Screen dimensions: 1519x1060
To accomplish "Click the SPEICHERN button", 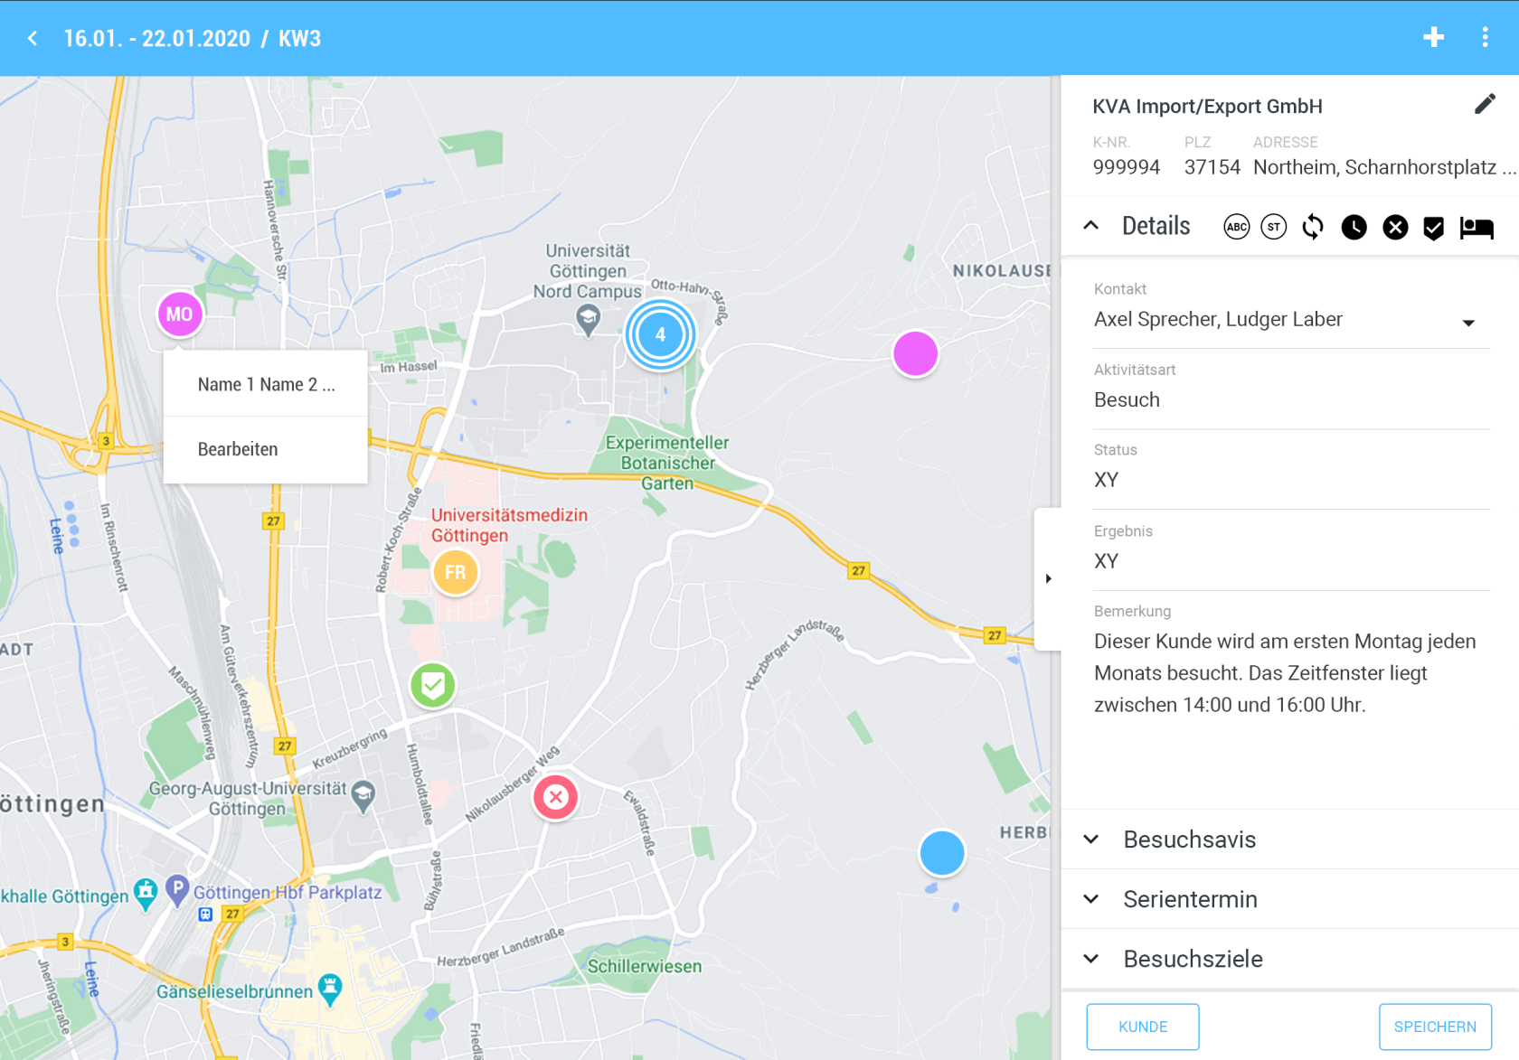I will click(1435, 1027).
